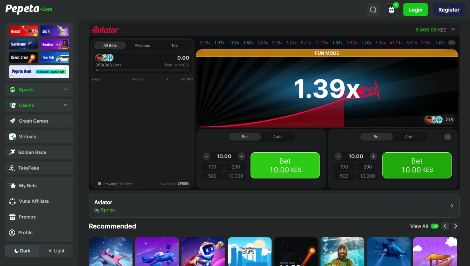Increase the left bet amount with plus

coord(242,156)
